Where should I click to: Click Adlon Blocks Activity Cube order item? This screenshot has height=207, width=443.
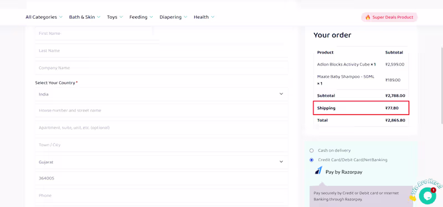click(x=347, y=65)
